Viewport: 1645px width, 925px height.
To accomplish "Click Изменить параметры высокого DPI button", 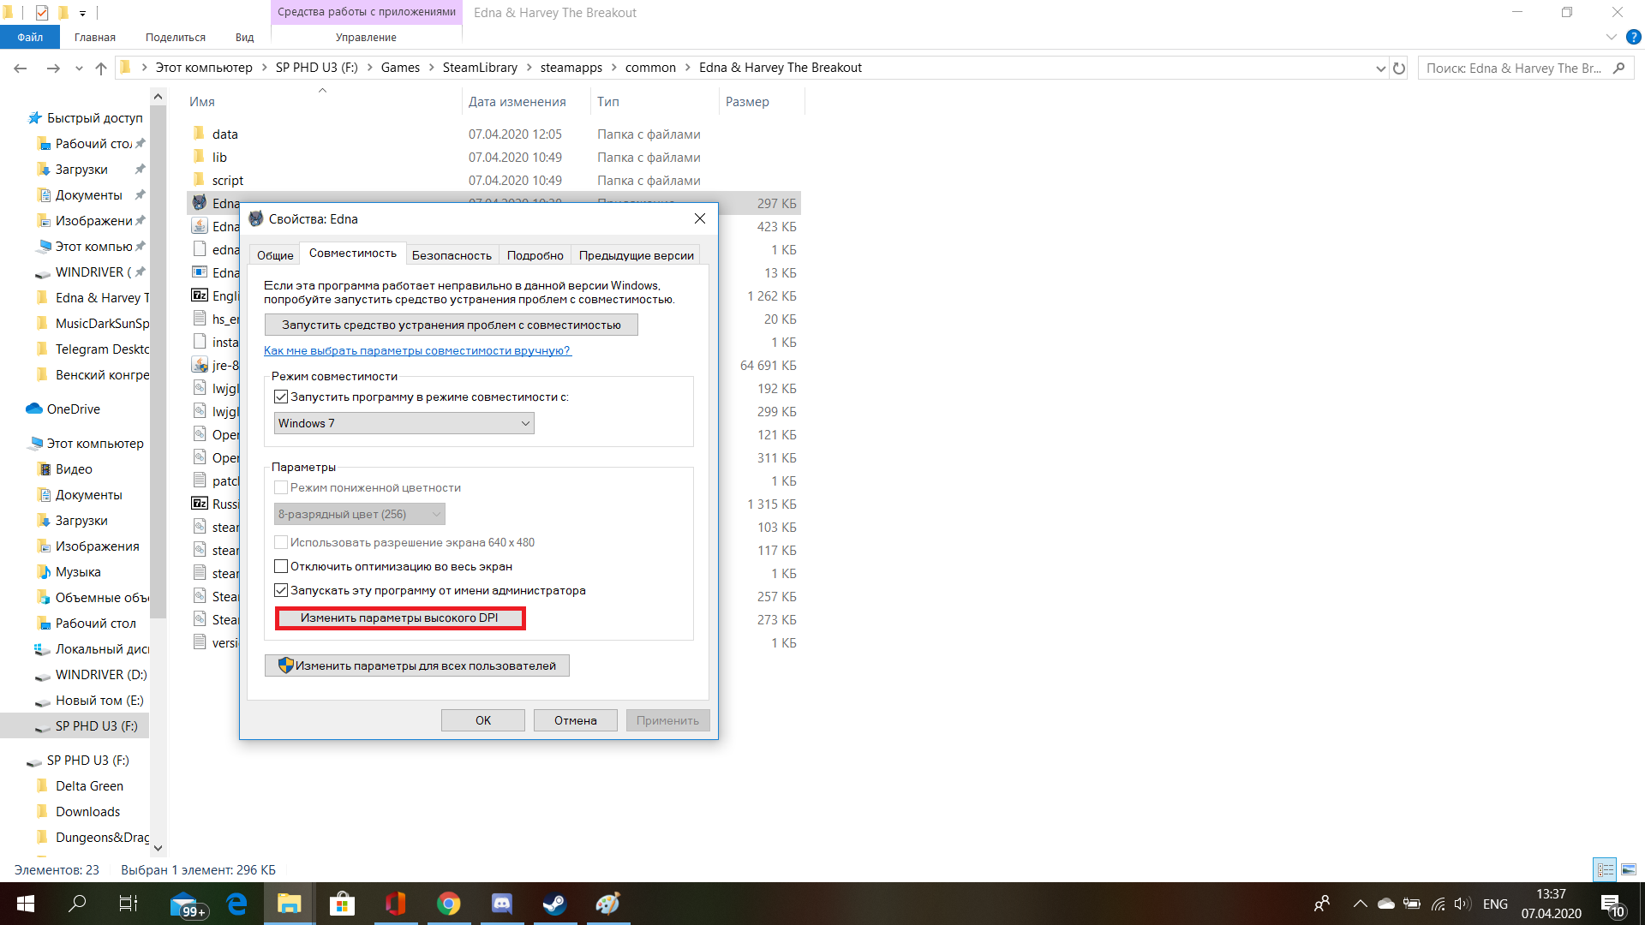I will tap(399, 618).
